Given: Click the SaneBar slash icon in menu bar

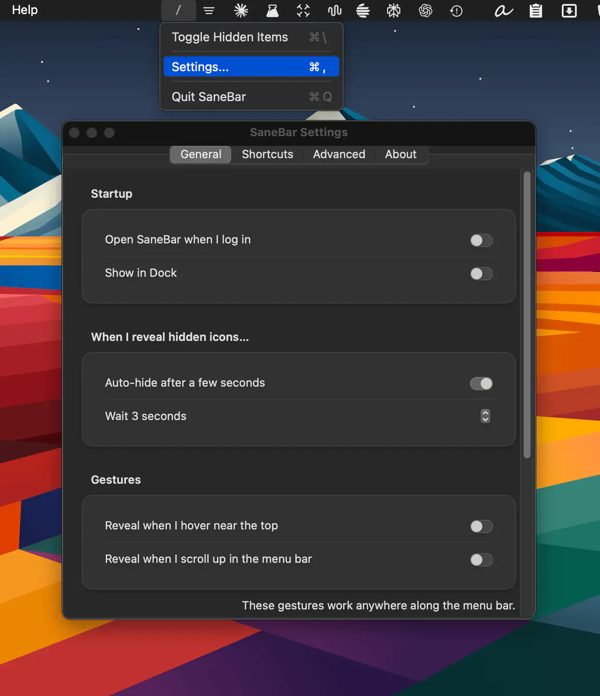Looking at the screenshot, I should coord(178,11).
